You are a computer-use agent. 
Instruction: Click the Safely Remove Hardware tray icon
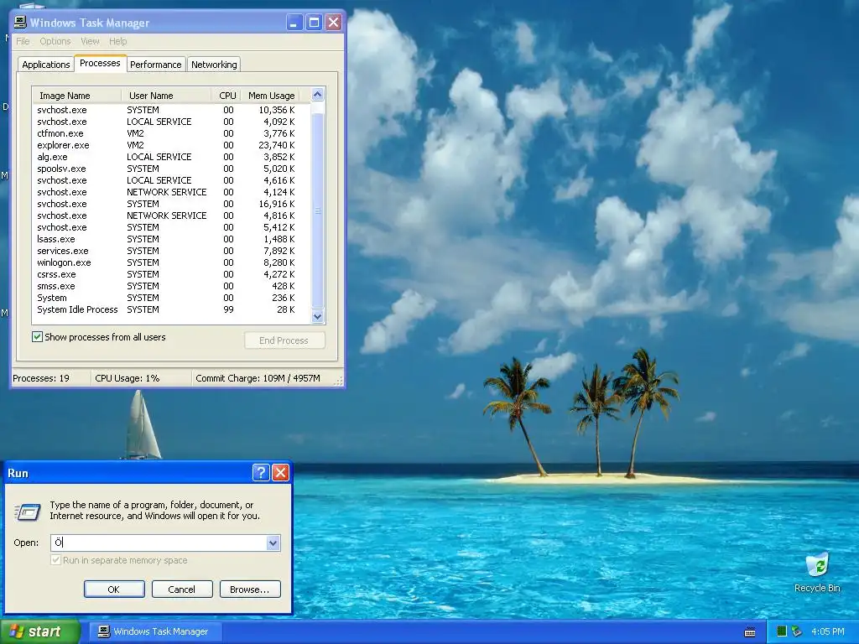797,631
